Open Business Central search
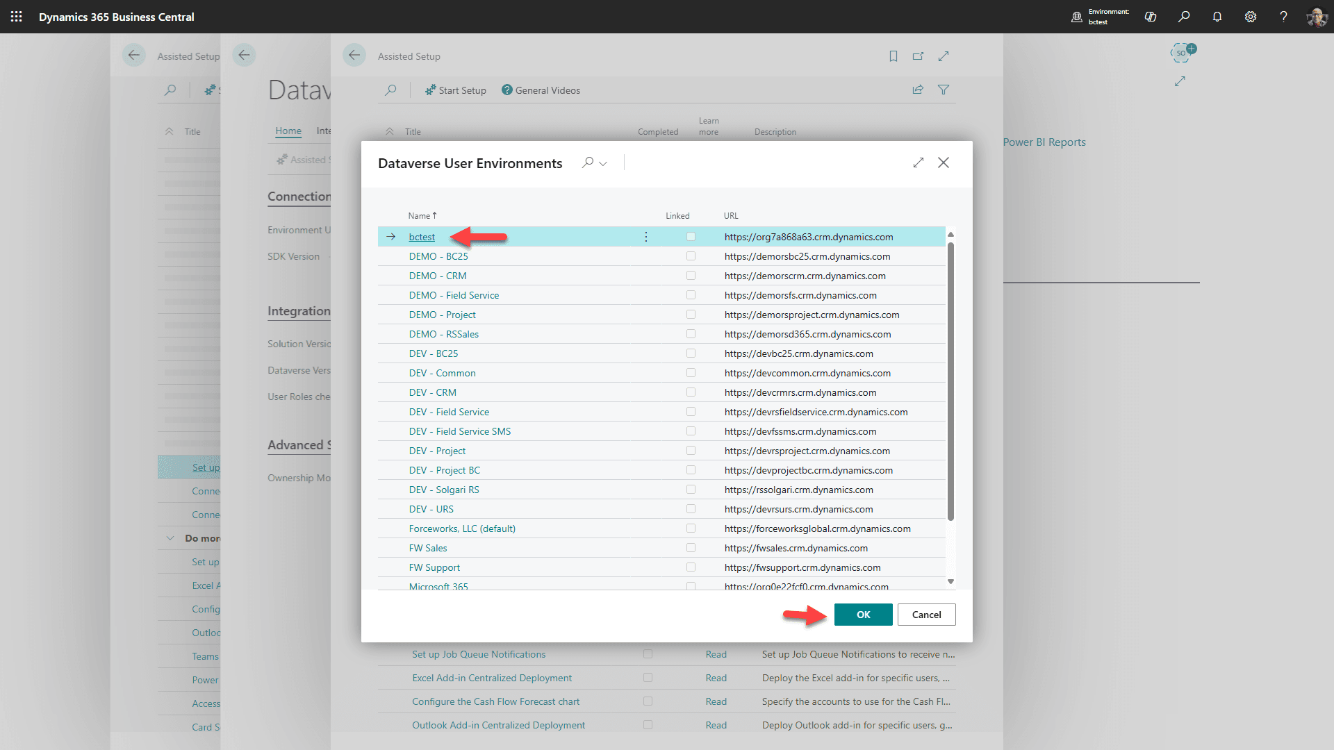Screen dimensions: 1334x750 click(x=1185, y=17)
